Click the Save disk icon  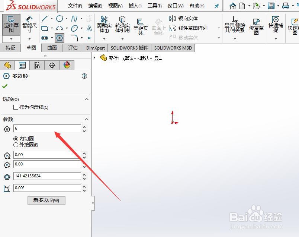(271, 6)
